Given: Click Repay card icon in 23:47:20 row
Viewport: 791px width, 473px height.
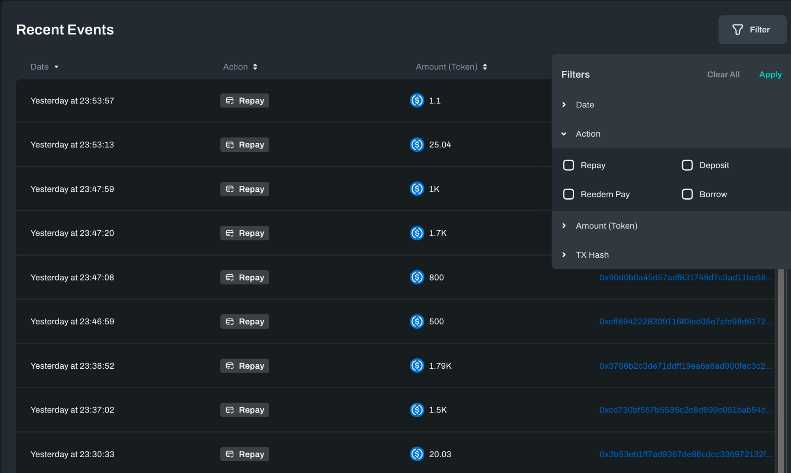Looking at the screenshot, I should click(230, 233).
